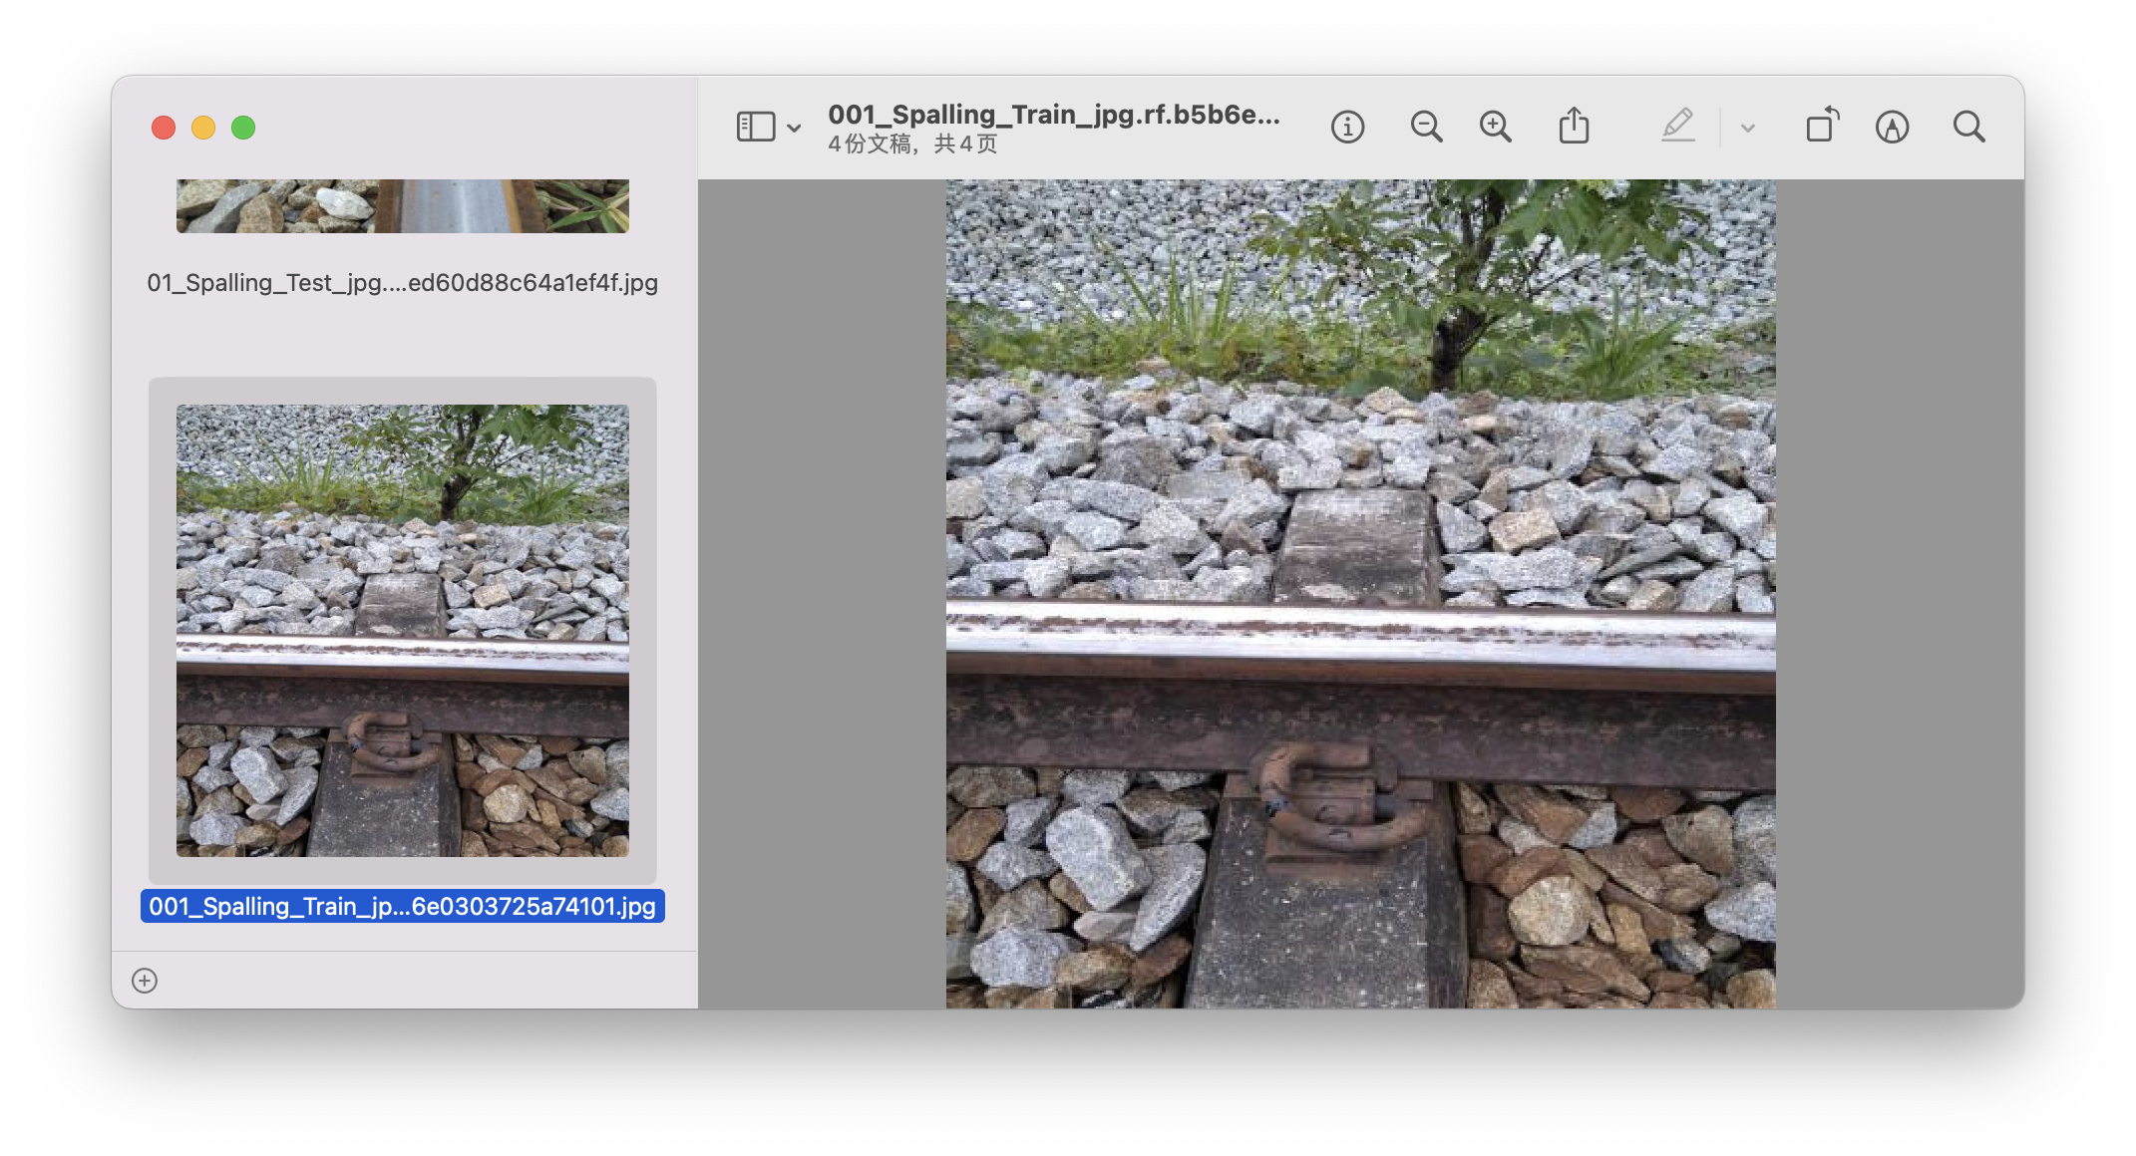Click the add plus button in sidebar
2136x1156 pixels.
click(145, 981)
